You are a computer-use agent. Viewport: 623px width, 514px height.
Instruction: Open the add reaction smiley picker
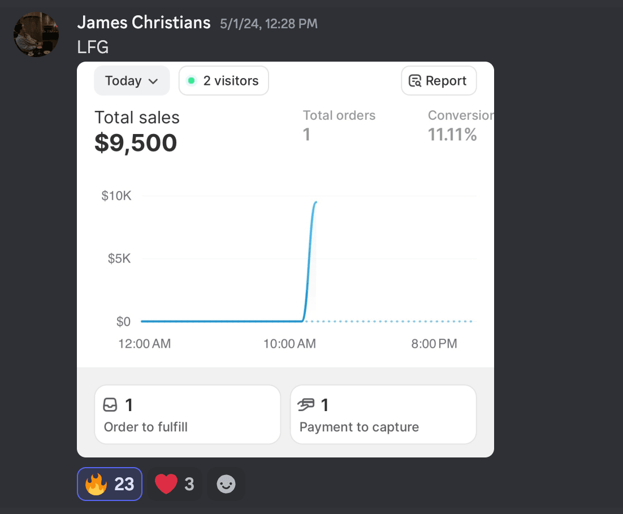pyautogui.click(x=226, y=484)
